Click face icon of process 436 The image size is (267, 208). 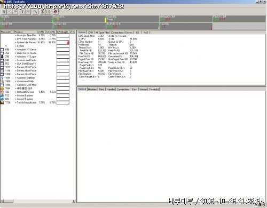[2, 92]
